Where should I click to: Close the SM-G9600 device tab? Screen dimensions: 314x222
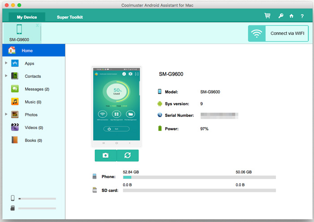point(37,26)
